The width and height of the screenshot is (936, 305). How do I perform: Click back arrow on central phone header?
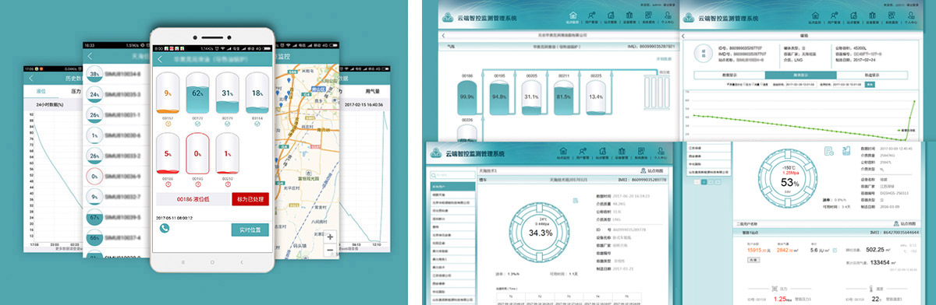click(x=160, y=59)
